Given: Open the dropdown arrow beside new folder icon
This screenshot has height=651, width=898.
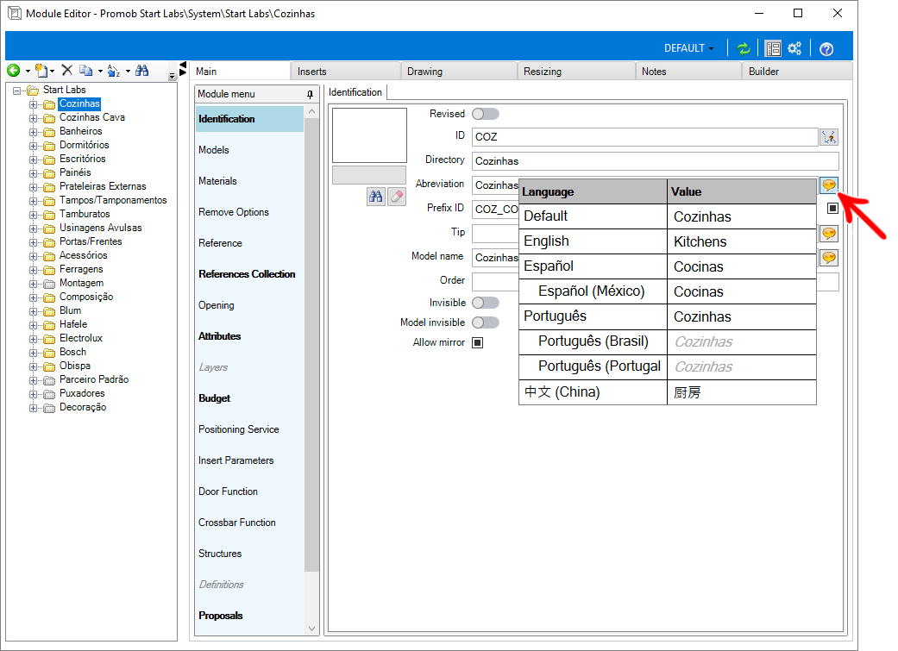Looking at the screenshot, I should point(52,71).
